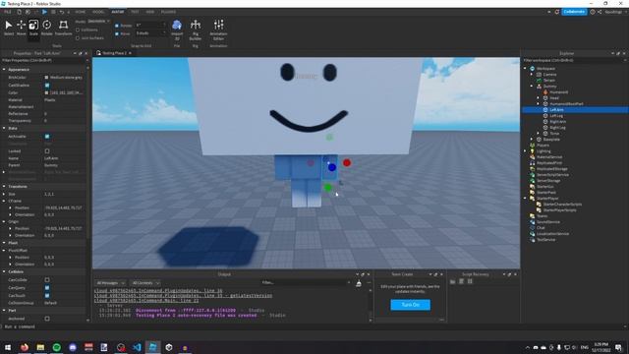Viewport: 629px width, 354px height.
Task: Collapse the Transform property section
Action: point(4,187)
